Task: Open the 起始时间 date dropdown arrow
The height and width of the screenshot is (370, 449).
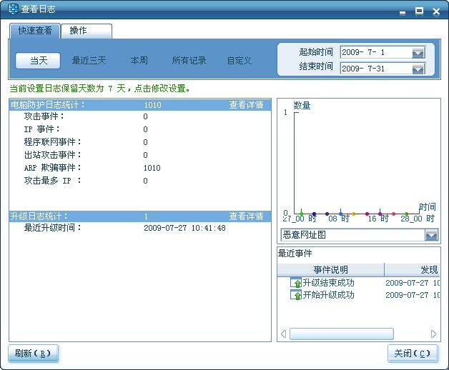Action: 418,53
